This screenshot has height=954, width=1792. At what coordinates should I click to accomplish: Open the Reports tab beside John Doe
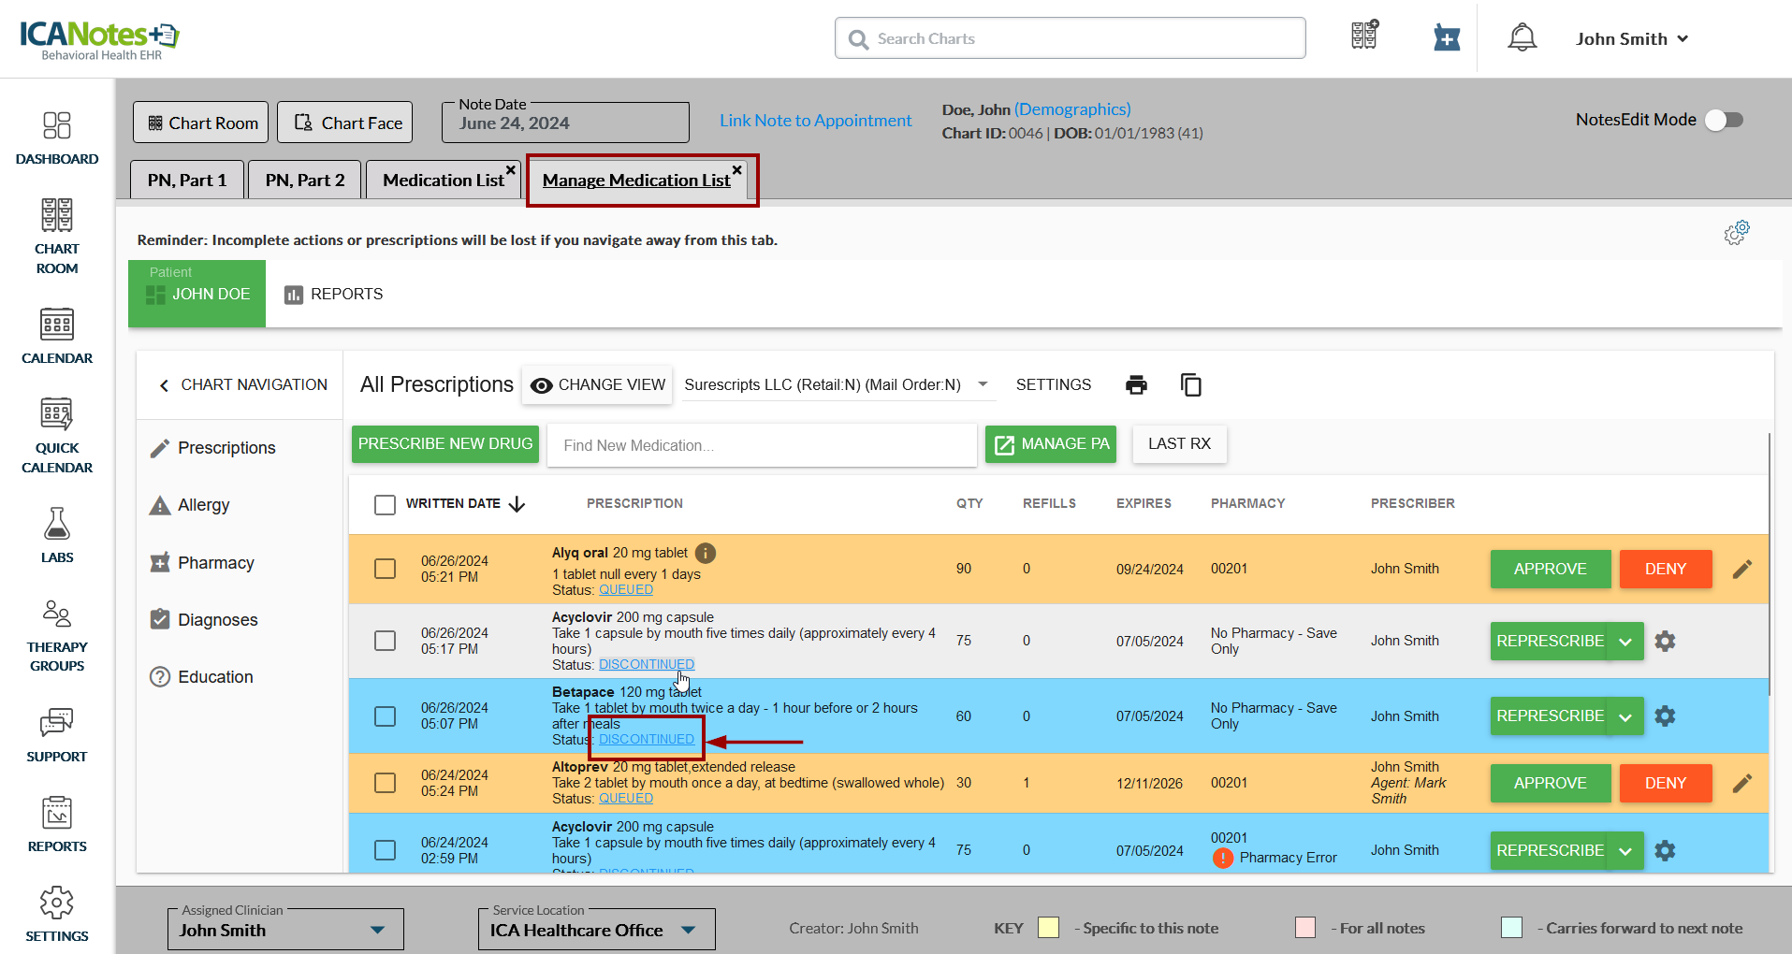click(x=334, y=294)
